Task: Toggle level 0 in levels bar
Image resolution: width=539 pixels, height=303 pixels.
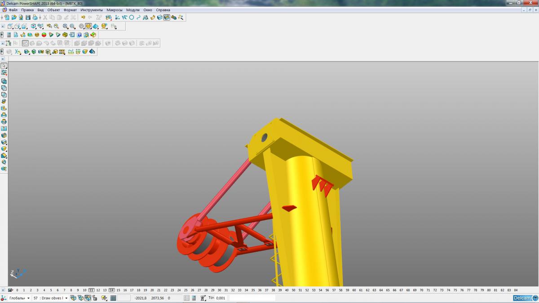Action: (x=18, y=290)
